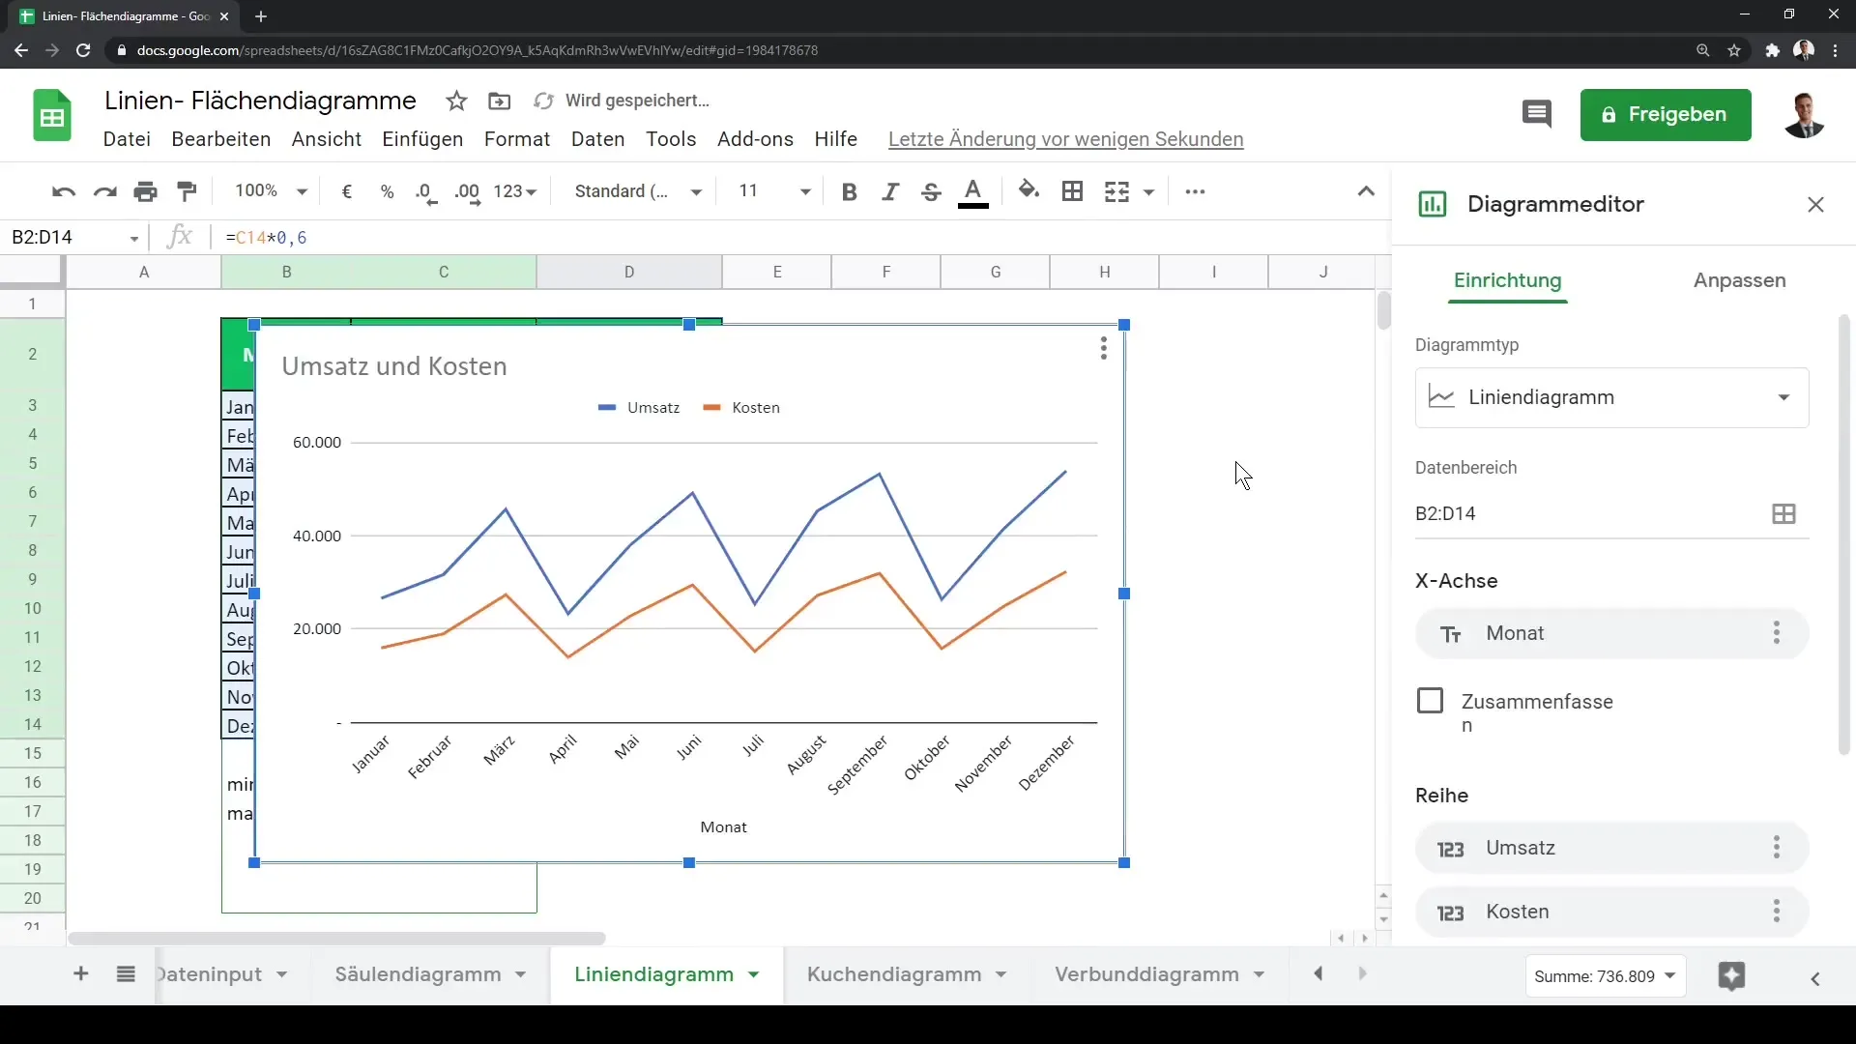Open the Einfügen menu
Screen dimensions: 1856x1044
pos(422,139)
